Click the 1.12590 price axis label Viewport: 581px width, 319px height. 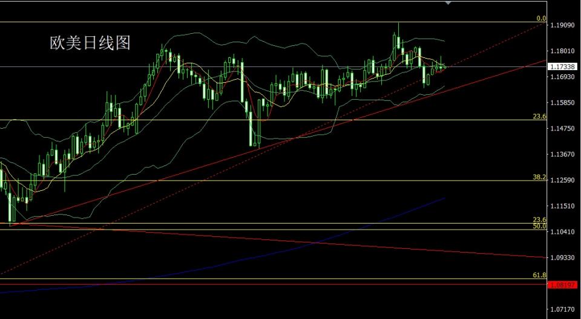563,180
